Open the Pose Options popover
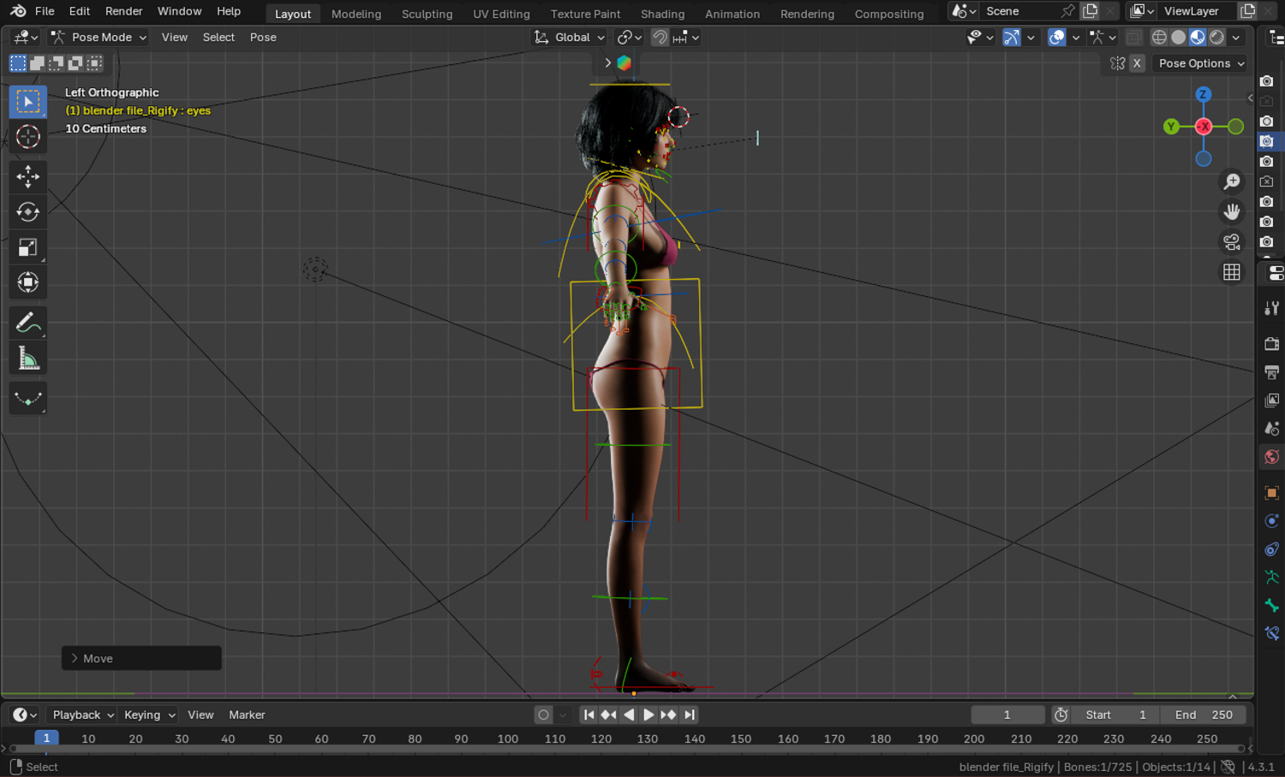Screen dimensions: 1285x777 1199,63
